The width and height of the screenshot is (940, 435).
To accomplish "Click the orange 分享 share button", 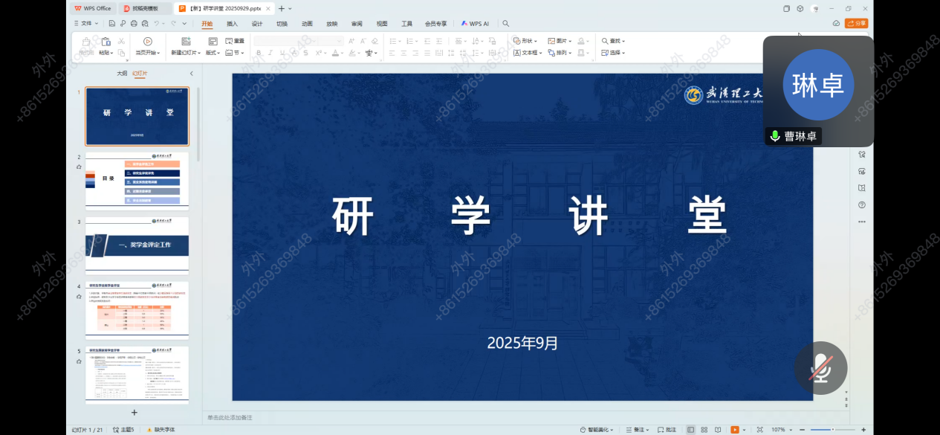I will tap(856, 23).
